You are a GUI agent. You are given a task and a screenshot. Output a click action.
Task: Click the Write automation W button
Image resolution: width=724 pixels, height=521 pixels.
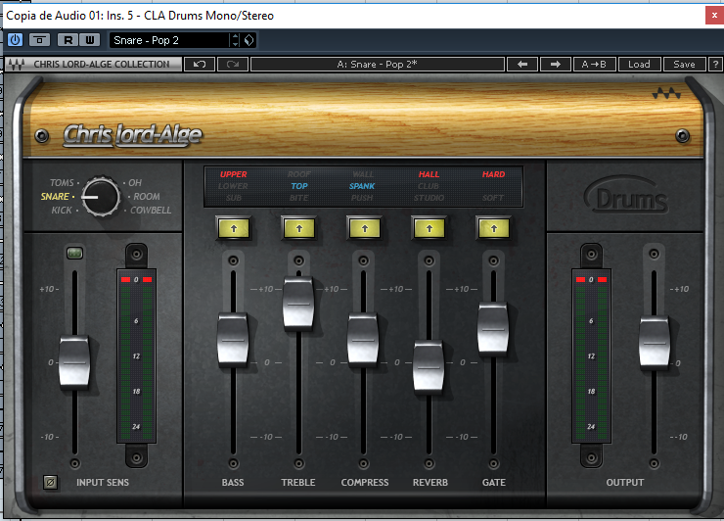pyautogui.click(x=90, y=40)
